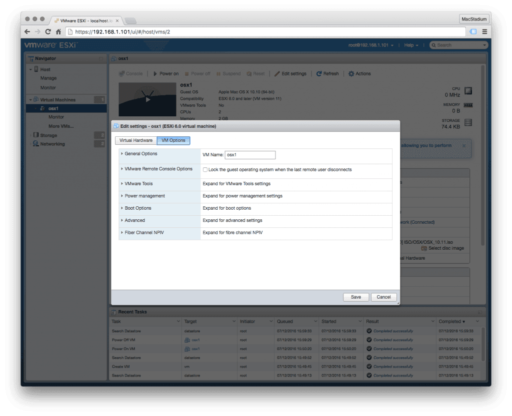The width and height of the screenshot is (512, 416).
Task: Expand the Boot Options section
Action: click(137, 208)
